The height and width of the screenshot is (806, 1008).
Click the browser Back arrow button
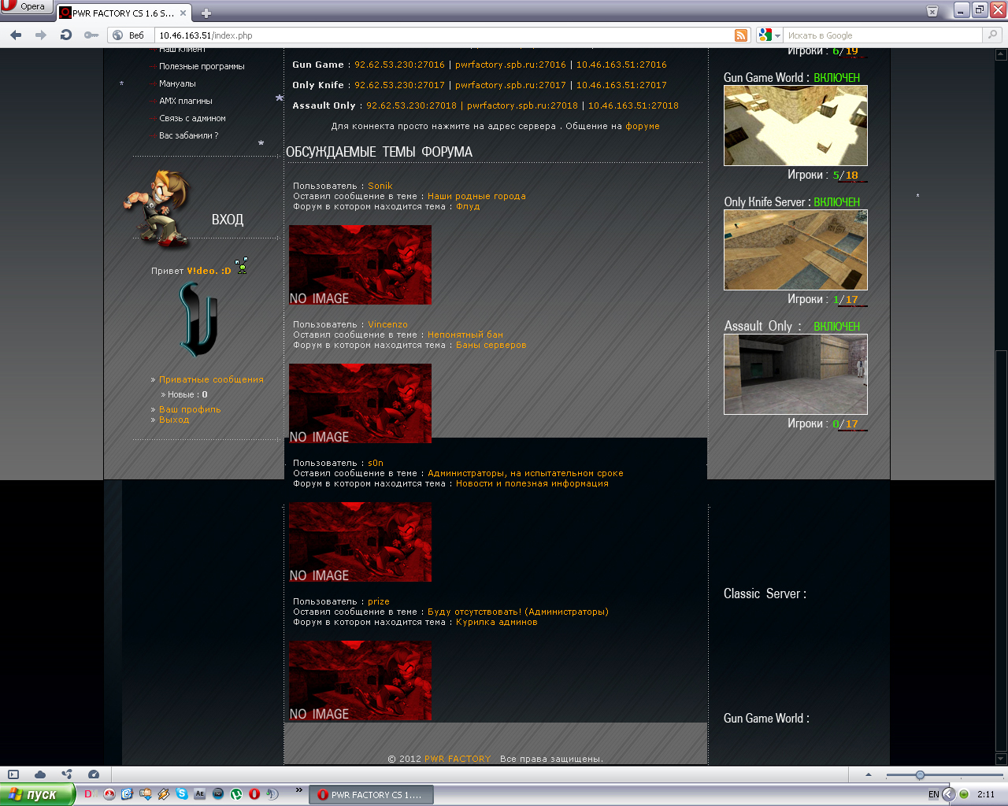[x=16, y=35]
